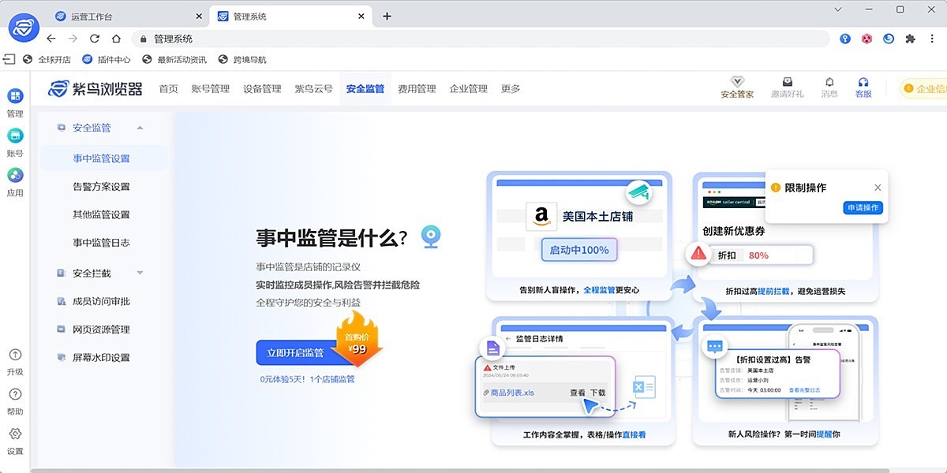This screenshot has height=473, width=947.
Task: Expand the 安全拦截 section
Action: tap(139, 273)
